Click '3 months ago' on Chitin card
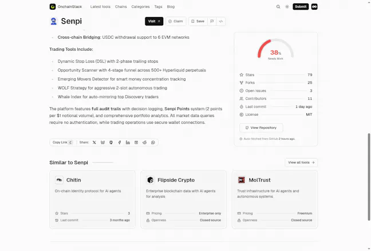Image resolution: width=371 pixels, height=251 pixels. (120, 220)
